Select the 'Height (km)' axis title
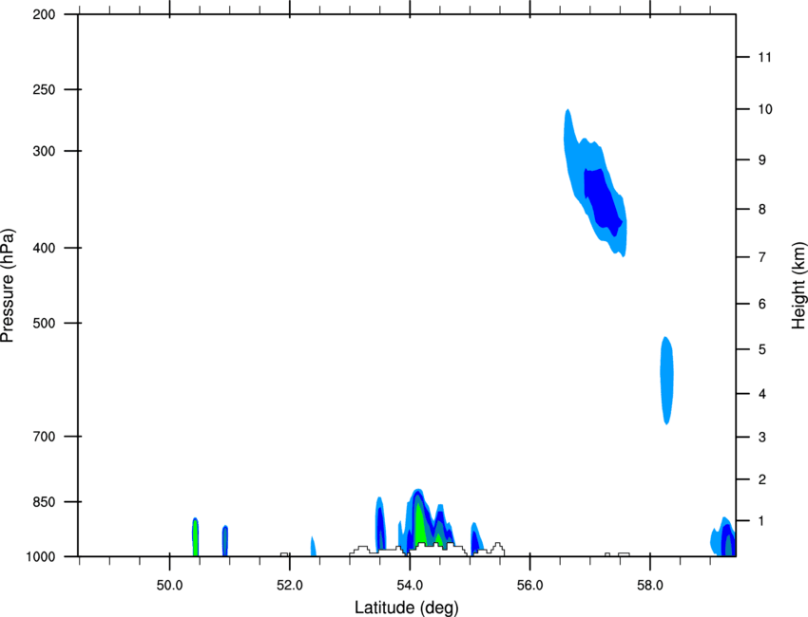 [x=798, y=286]
